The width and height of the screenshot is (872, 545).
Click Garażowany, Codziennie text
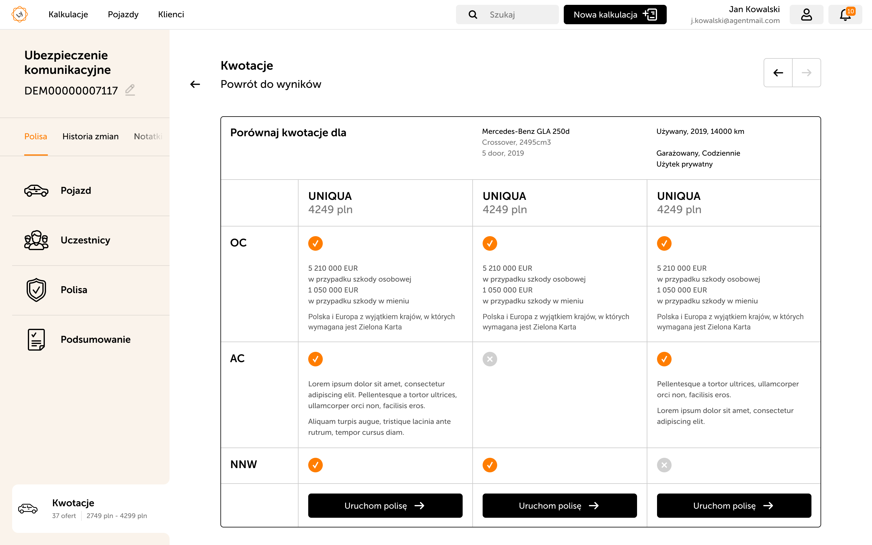[x=698, y=153]
